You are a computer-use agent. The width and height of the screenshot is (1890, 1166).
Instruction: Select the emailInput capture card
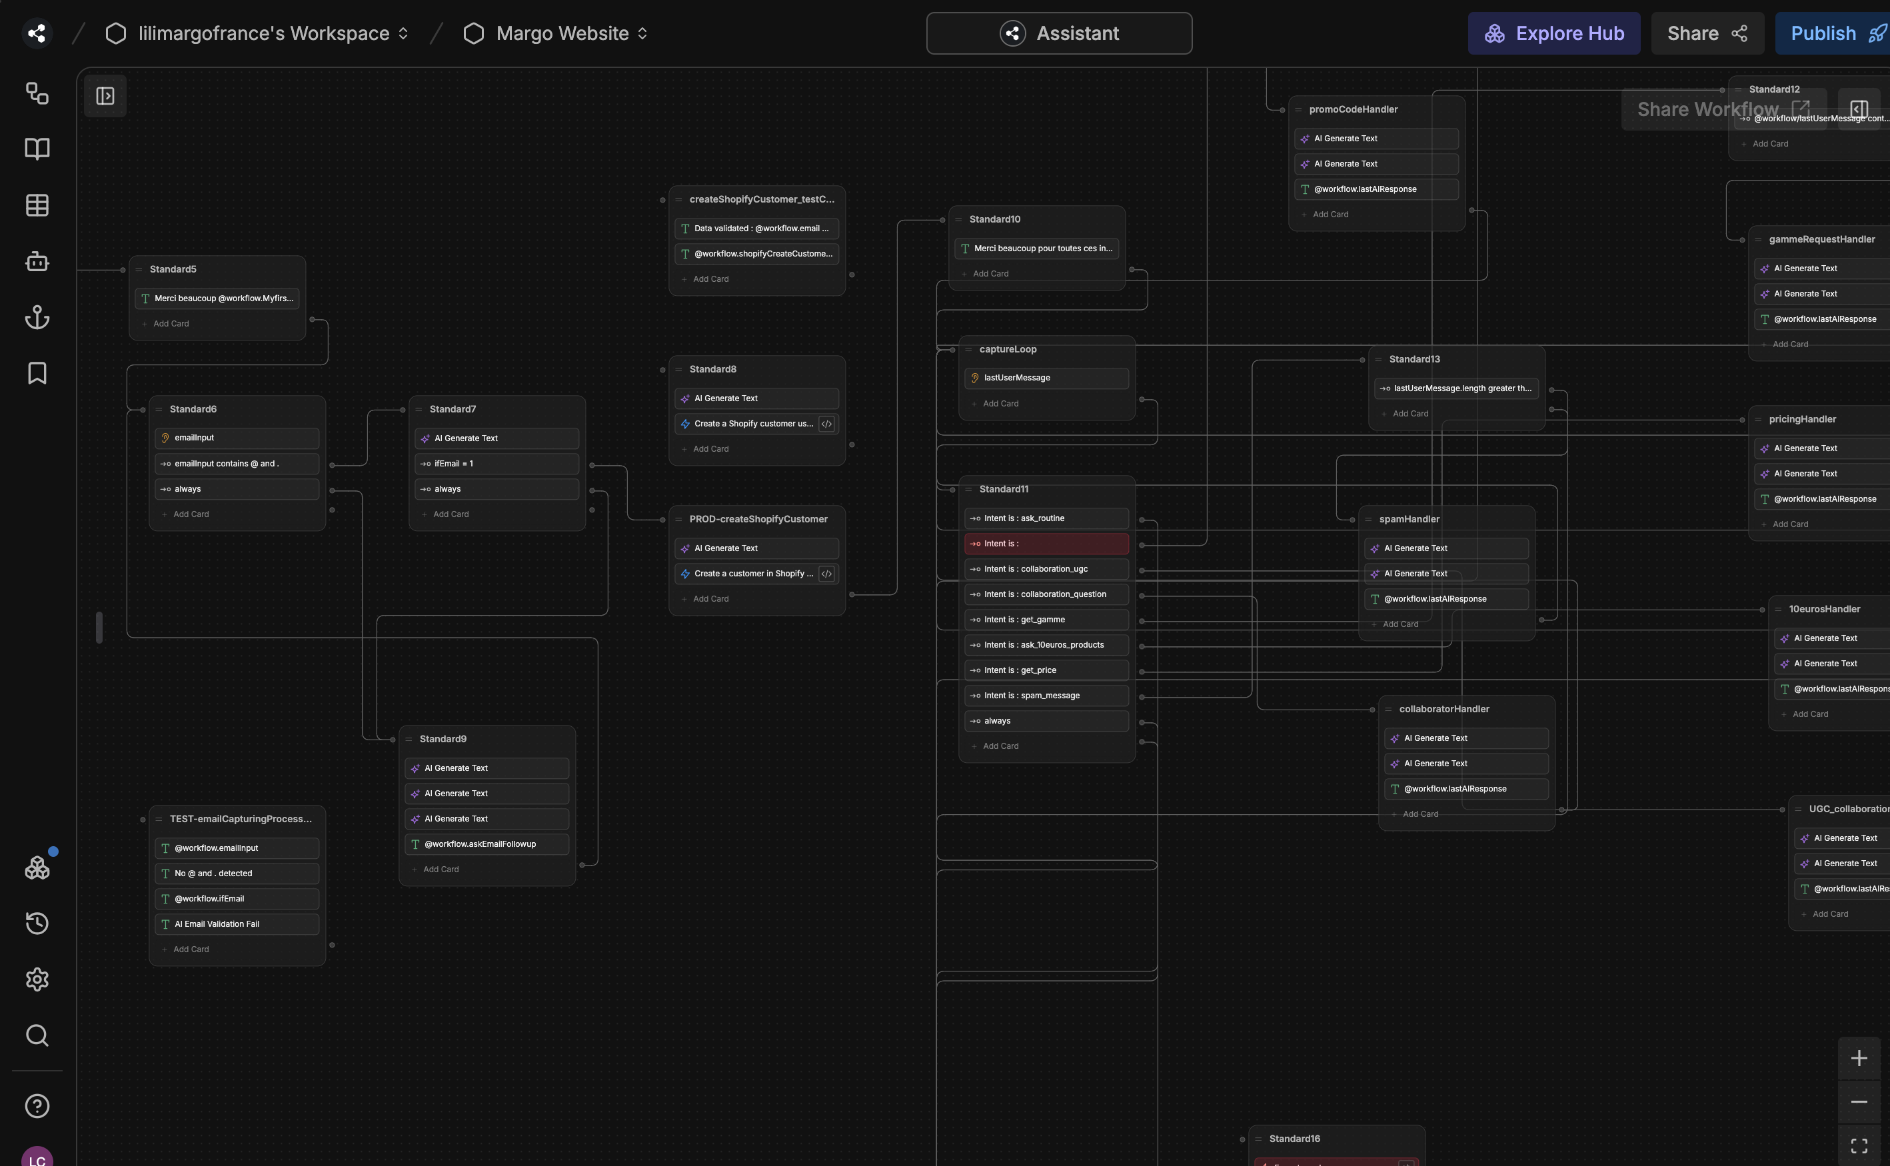(x=237, y=438)
